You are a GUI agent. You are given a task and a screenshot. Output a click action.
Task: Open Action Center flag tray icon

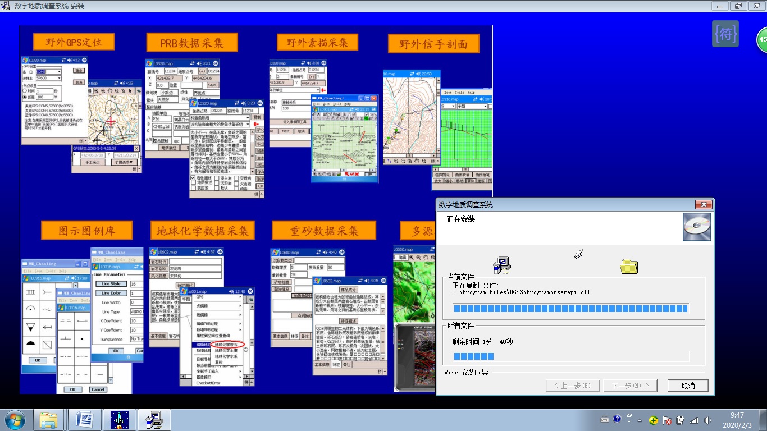point(667,420)
